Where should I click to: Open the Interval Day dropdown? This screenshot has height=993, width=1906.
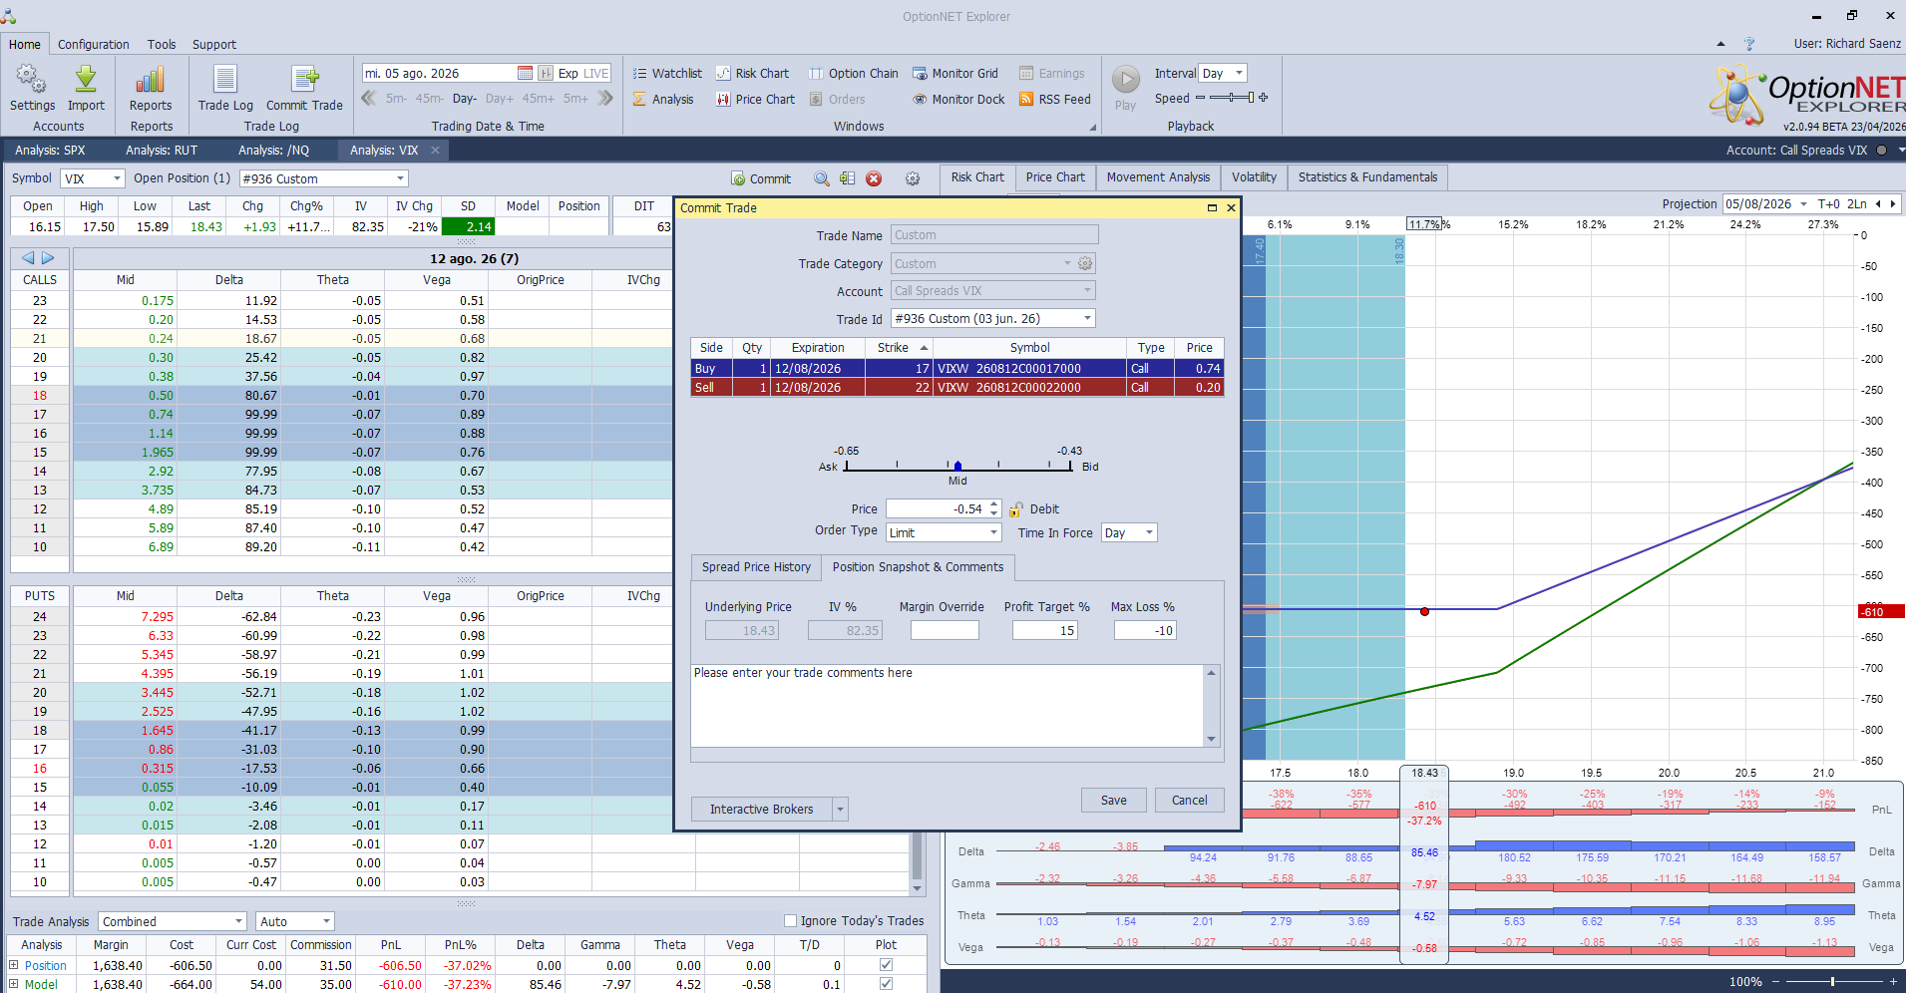tap(1239, 73)
